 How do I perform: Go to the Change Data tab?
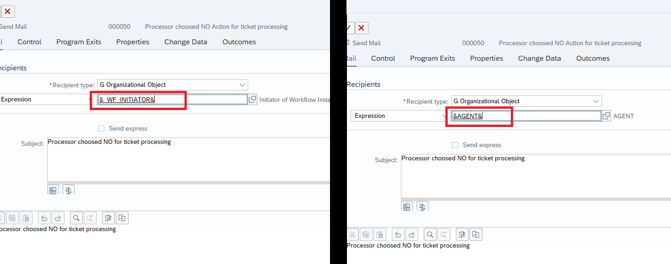point(186,42)
